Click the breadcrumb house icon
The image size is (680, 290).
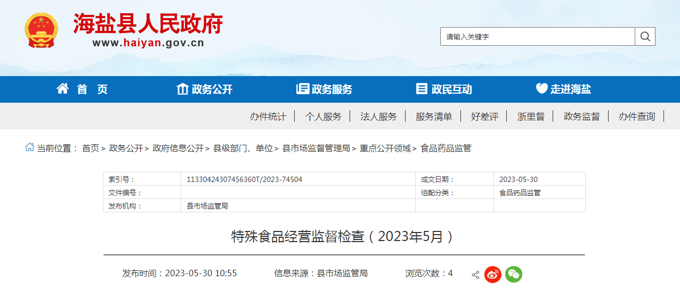coord(30,147)
